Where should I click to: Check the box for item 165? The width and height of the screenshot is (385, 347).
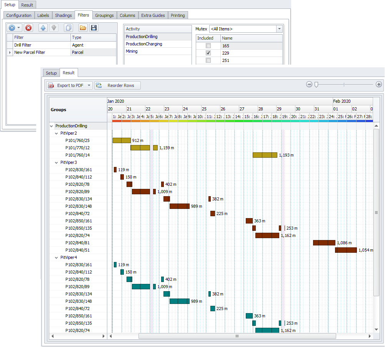(x=208, y=46)
